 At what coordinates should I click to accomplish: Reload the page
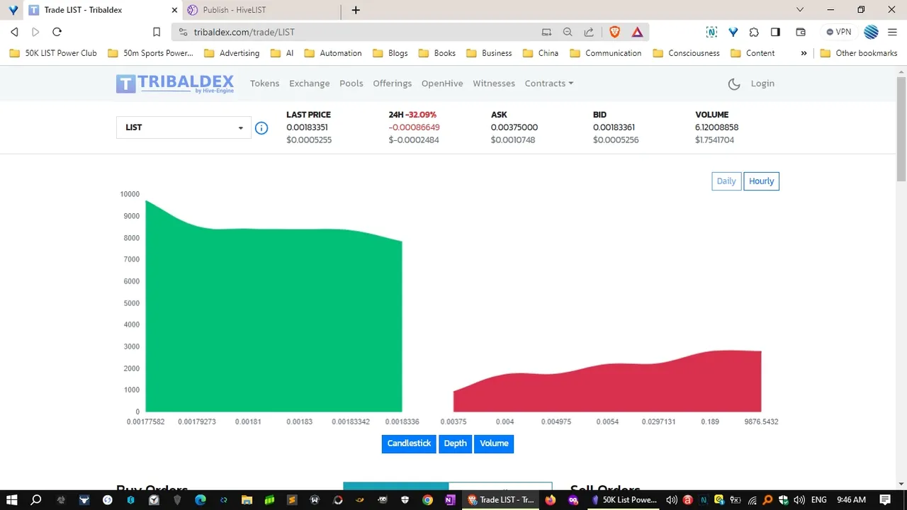(57, 32)
